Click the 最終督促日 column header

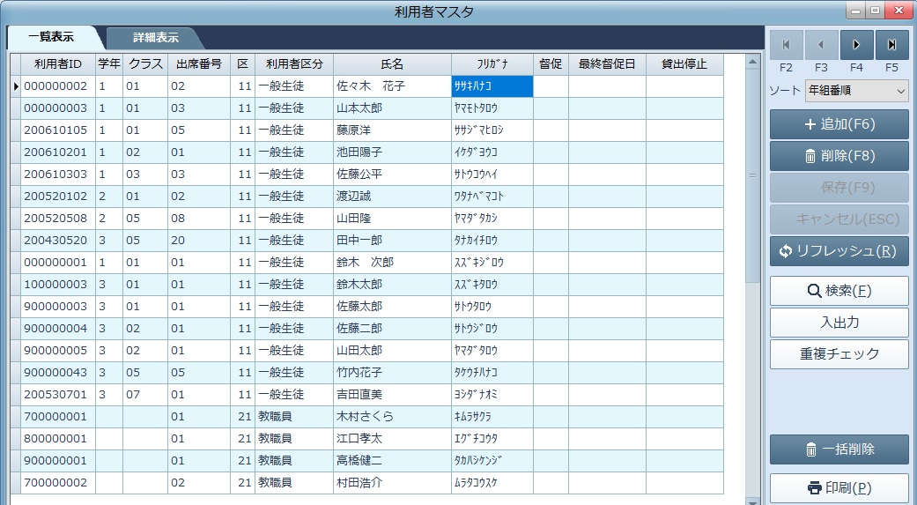607,64
